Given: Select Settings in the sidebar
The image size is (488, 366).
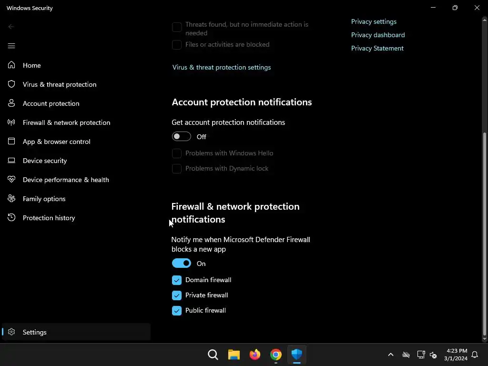Looking at the screenshot, I should (76, 332).
